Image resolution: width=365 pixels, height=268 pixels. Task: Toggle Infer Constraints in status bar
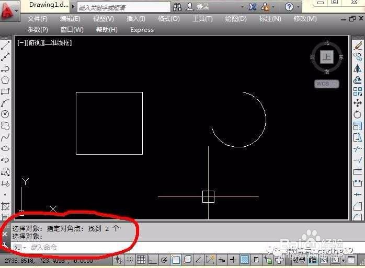118,260
